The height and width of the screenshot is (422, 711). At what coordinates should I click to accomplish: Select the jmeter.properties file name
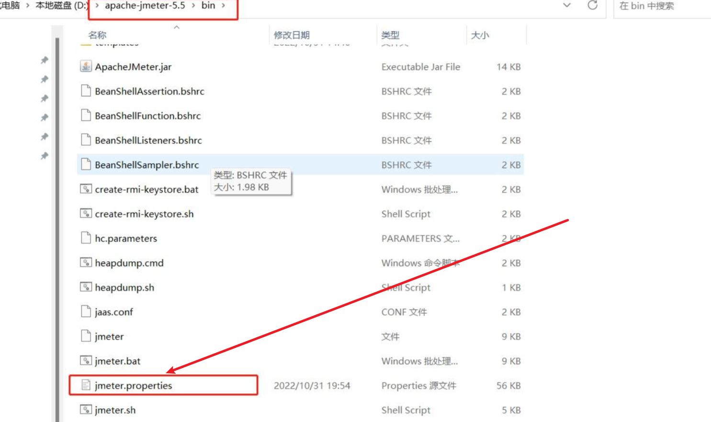click(133, 386)
